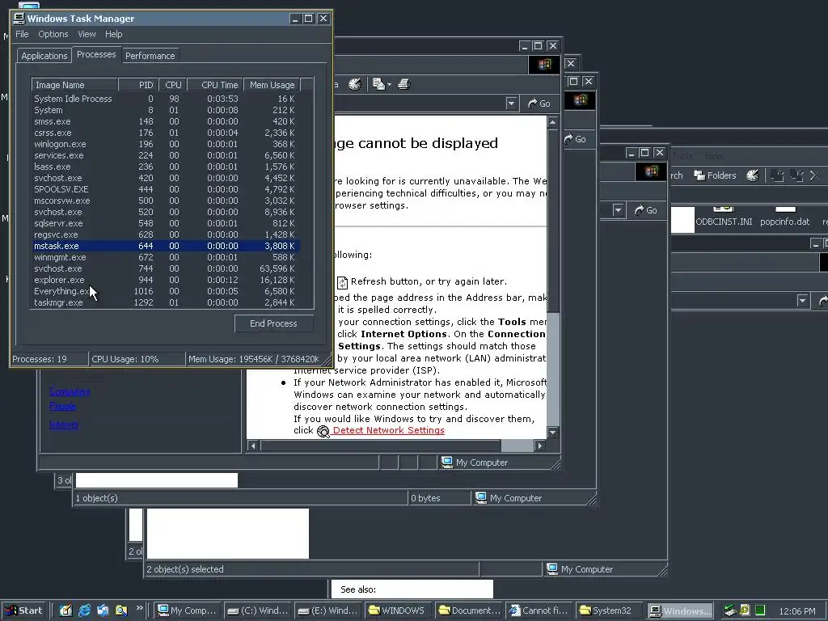Click the search quick launch icon
This screenshot has width=828, height=621.
(x=121, y=610)
